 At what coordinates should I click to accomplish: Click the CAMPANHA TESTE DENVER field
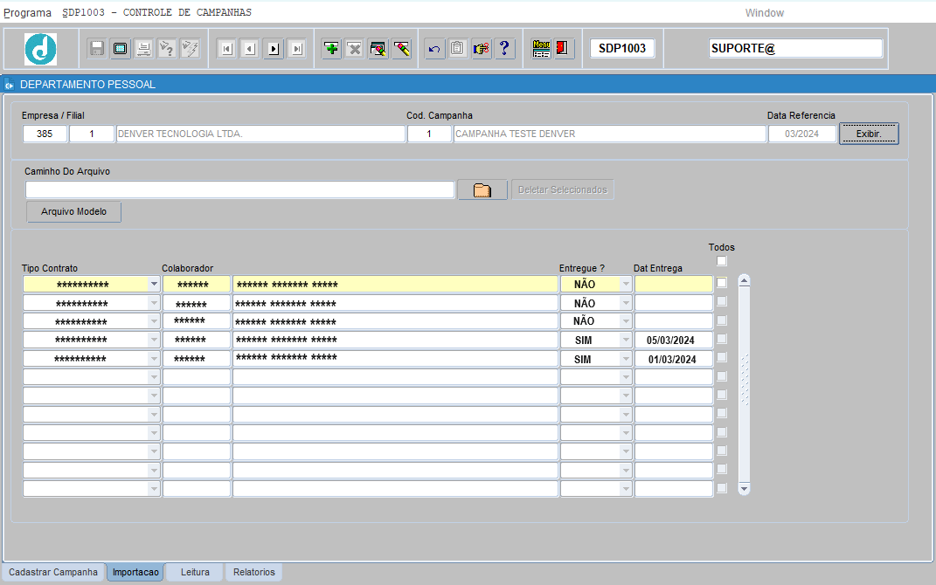click(609, 134)
